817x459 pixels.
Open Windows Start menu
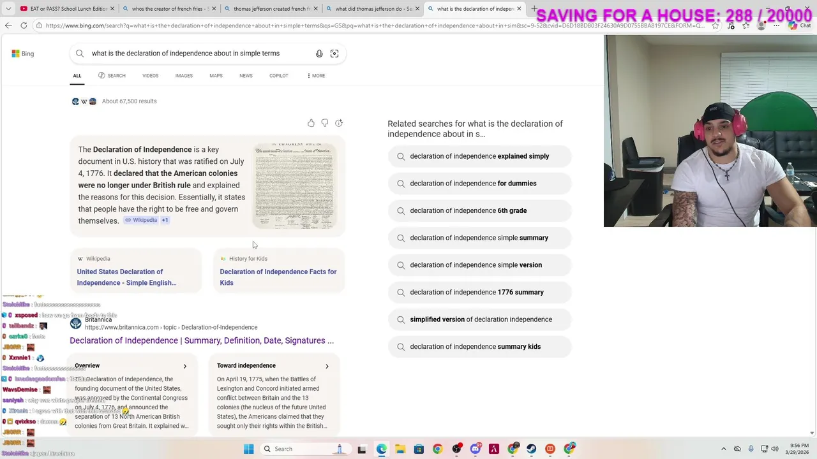pos(248,449)
